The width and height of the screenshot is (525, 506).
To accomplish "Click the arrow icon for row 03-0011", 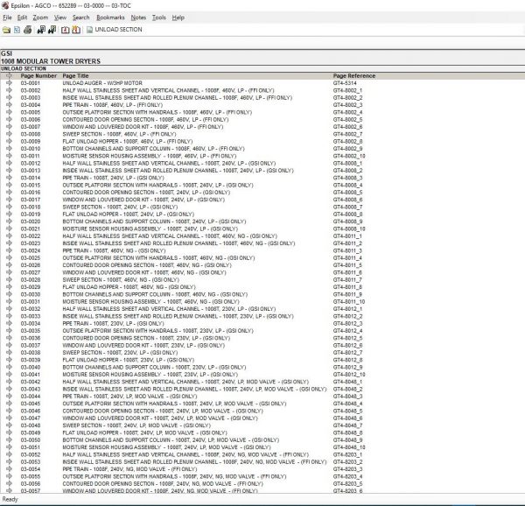I will 9,156.
